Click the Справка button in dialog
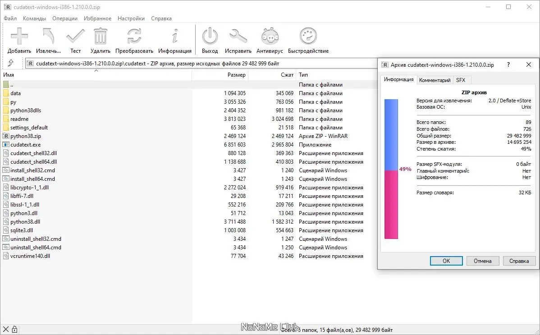Viewport: 540px width, 335px height. (519, 261)
